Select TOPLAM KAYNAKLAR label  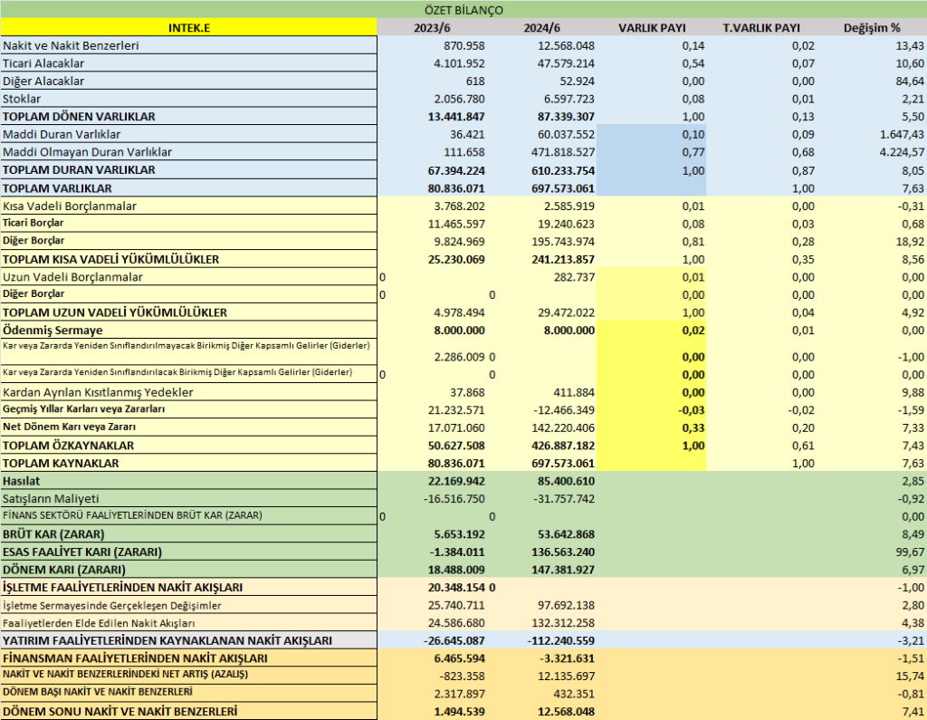(x=61, y=463)
